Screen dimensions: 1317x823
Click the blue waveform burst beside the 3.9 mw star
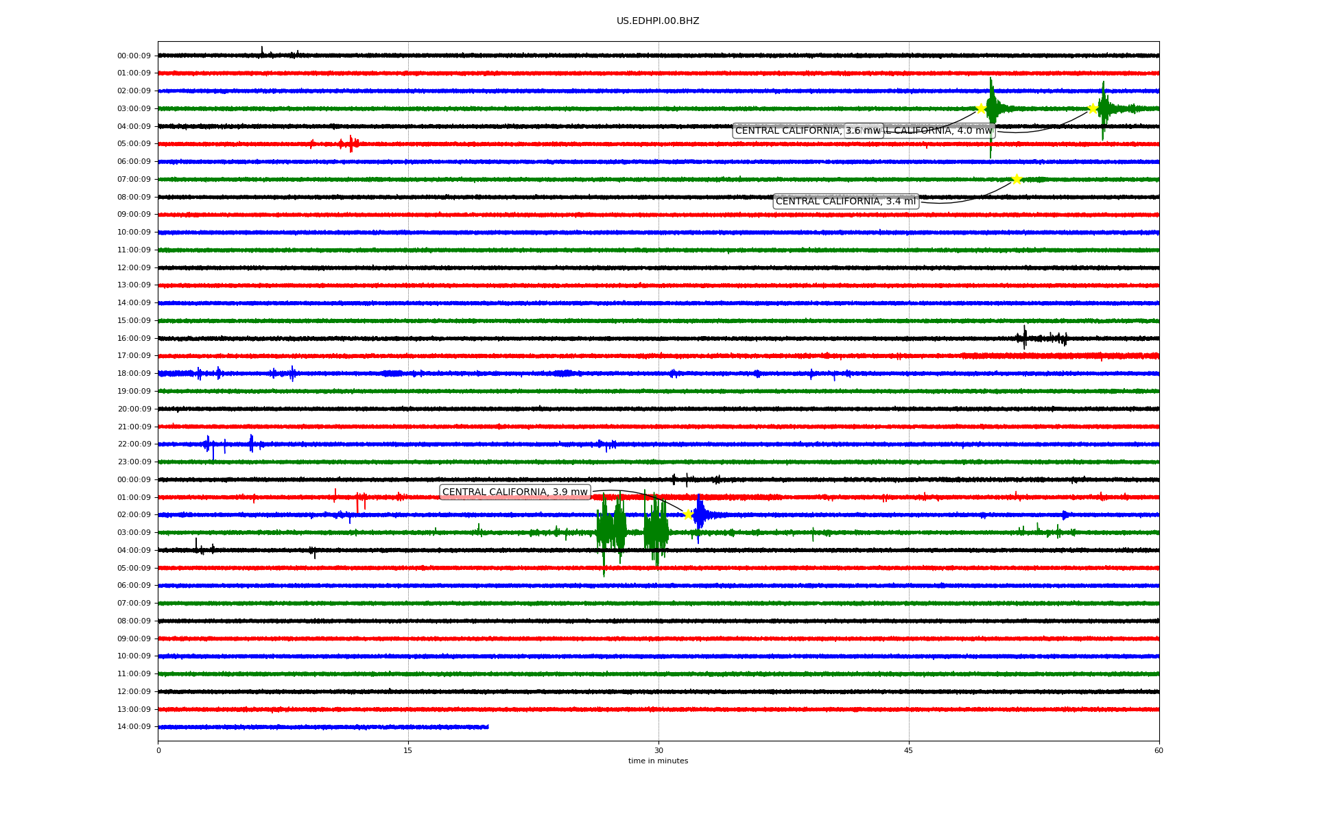point(700,515)
